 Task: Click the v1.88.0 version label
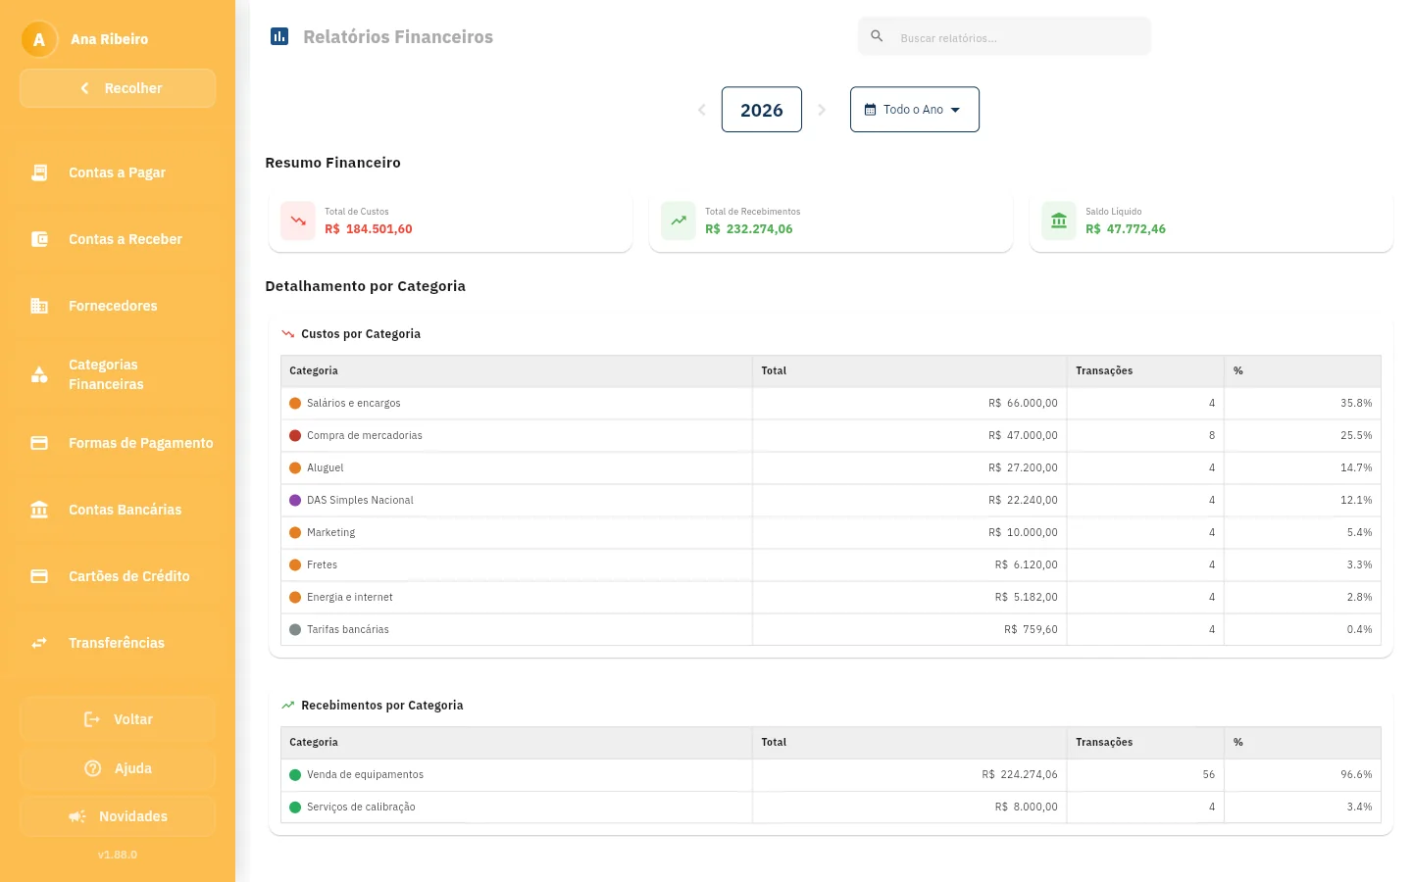[x=118, y=855]
